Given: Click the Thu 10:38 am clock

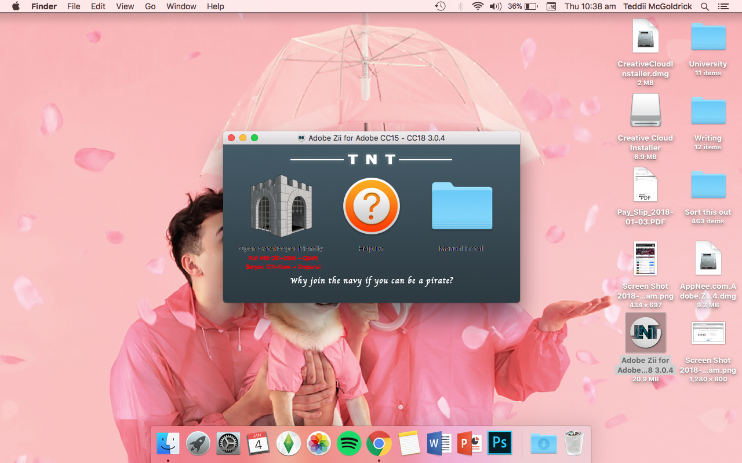Looking at the screenshot, I should coord(590,6).
